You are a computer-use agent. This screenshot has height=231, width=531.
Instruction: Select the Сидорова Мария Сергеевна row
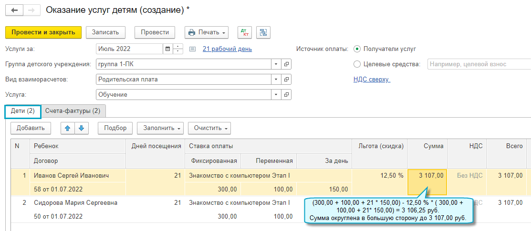pos(76,202)
